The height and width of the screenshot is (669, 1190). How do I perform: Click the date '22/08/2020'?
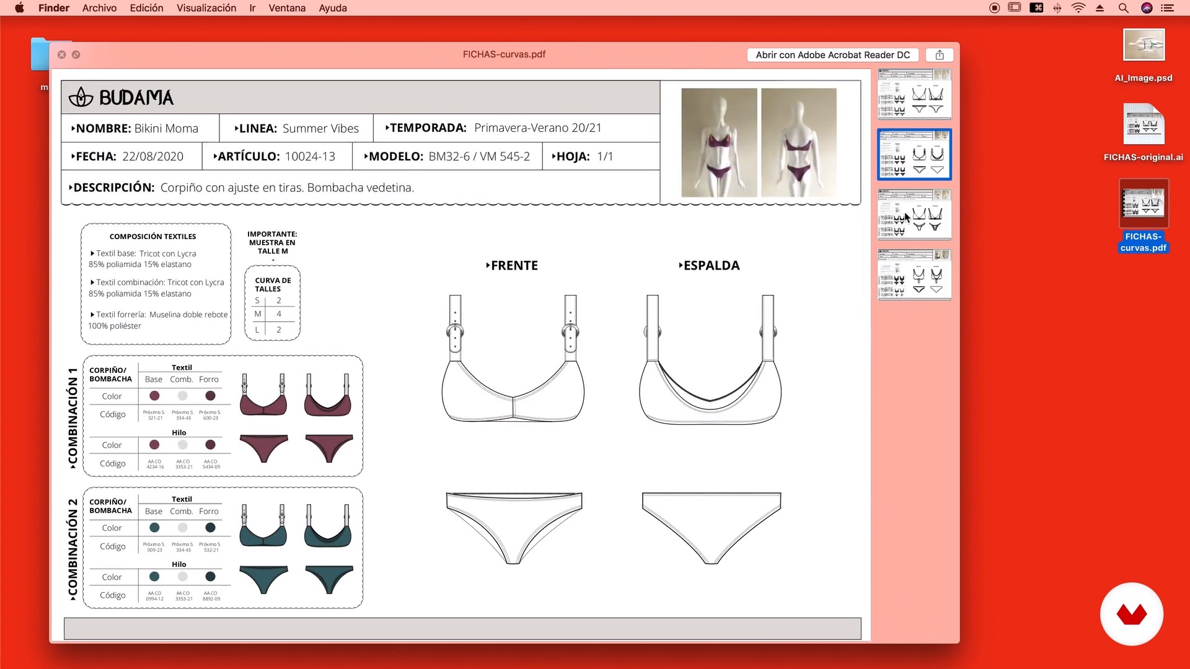[x=152, y=156]
